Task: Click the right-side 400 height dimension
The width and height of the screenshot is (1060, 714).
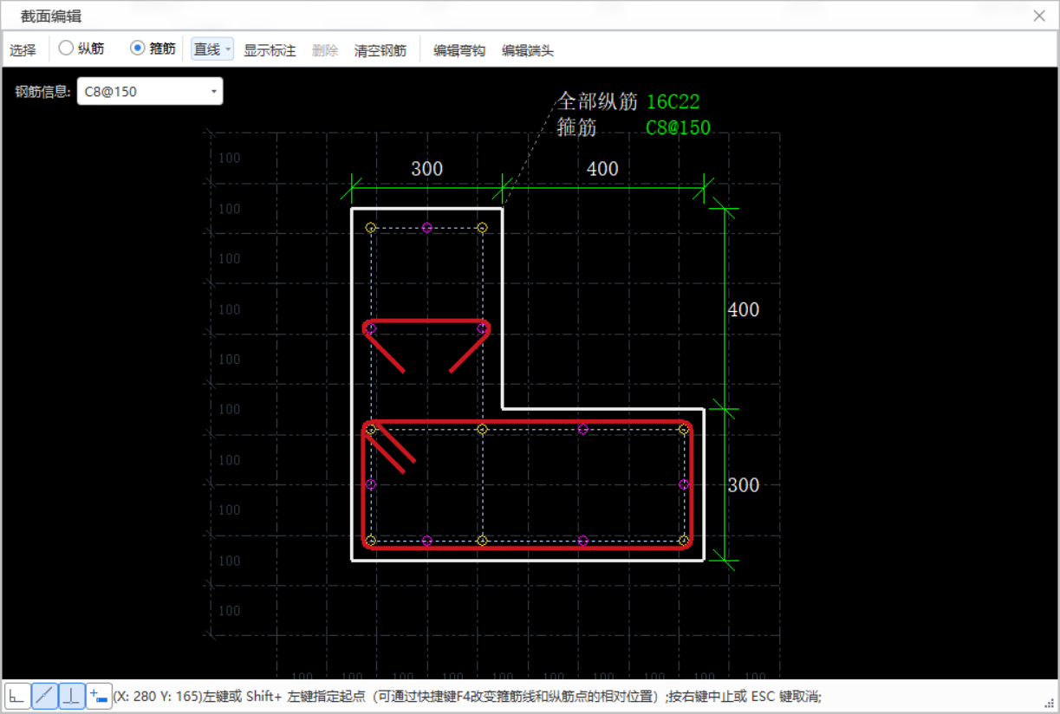Action: coord(744,309)
